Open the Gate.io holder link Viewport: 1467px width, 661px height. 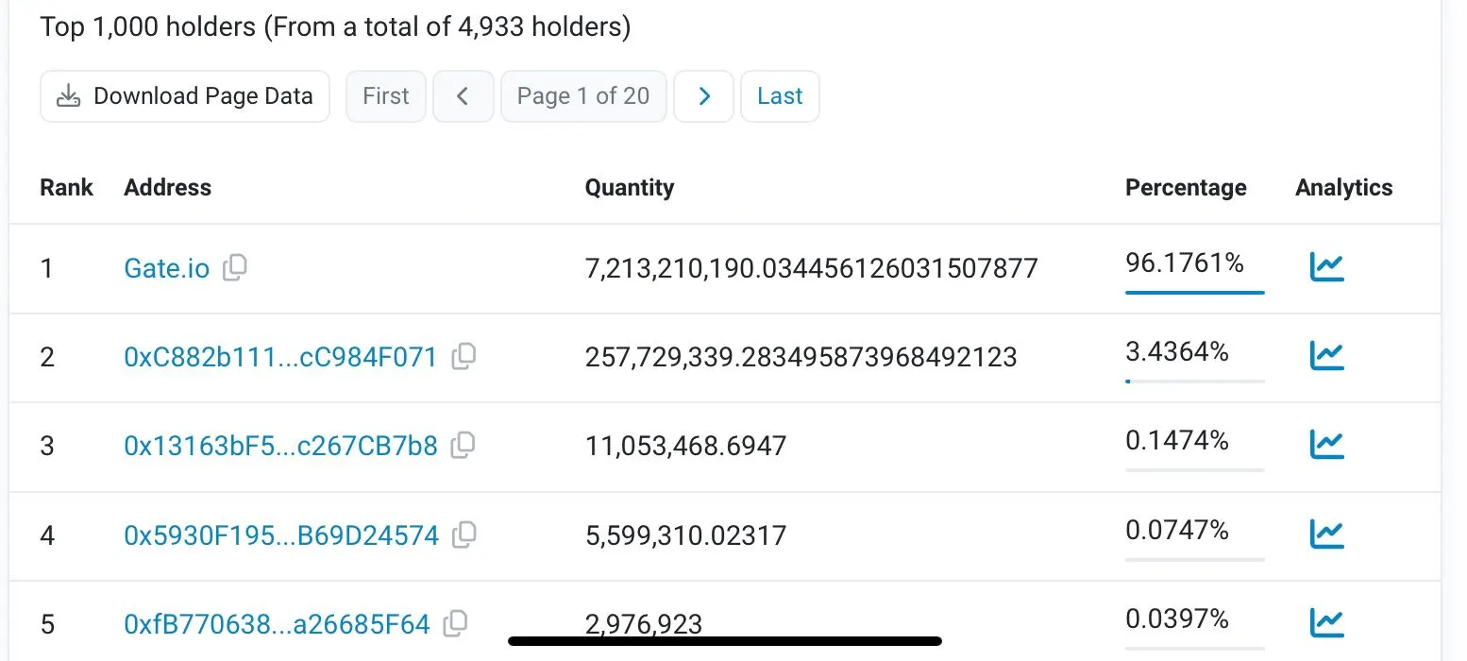[166, 269]
